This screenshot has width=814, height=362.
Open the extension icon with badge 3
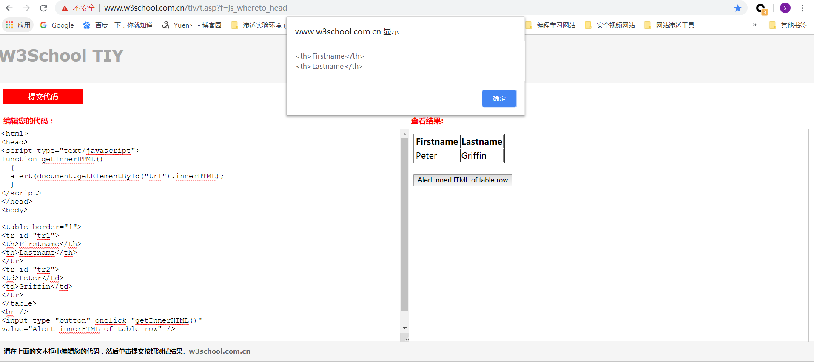pyautogui.click(x=761, y=8)
